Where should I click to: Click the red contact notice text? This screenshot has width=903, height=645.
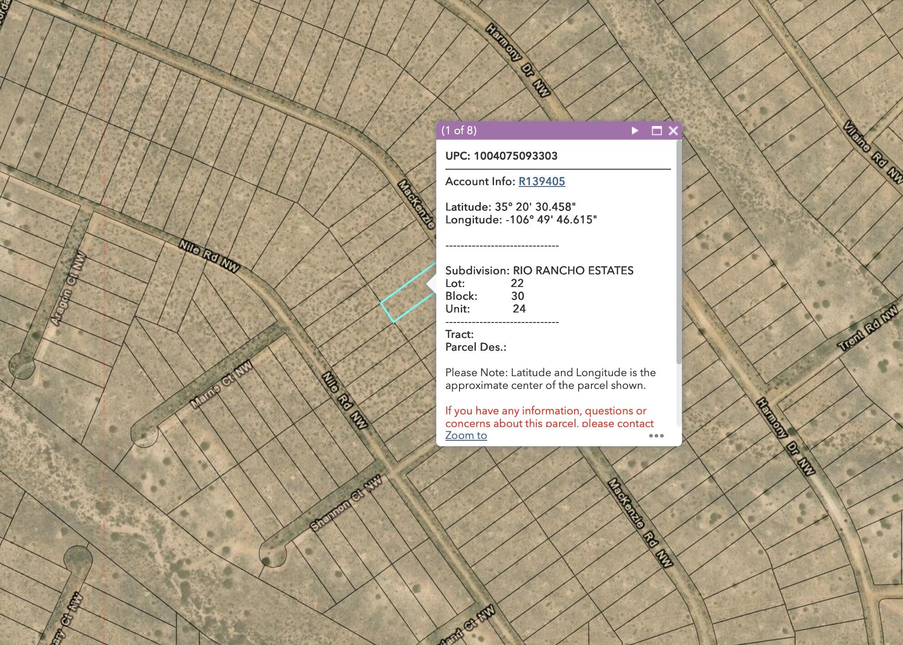pyautogui.click(x=550, y=417)
